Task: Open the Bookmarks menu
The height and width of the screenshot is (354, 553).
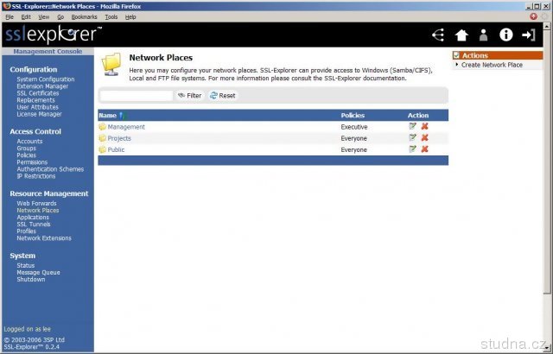Action: click(x=84, y=16)
